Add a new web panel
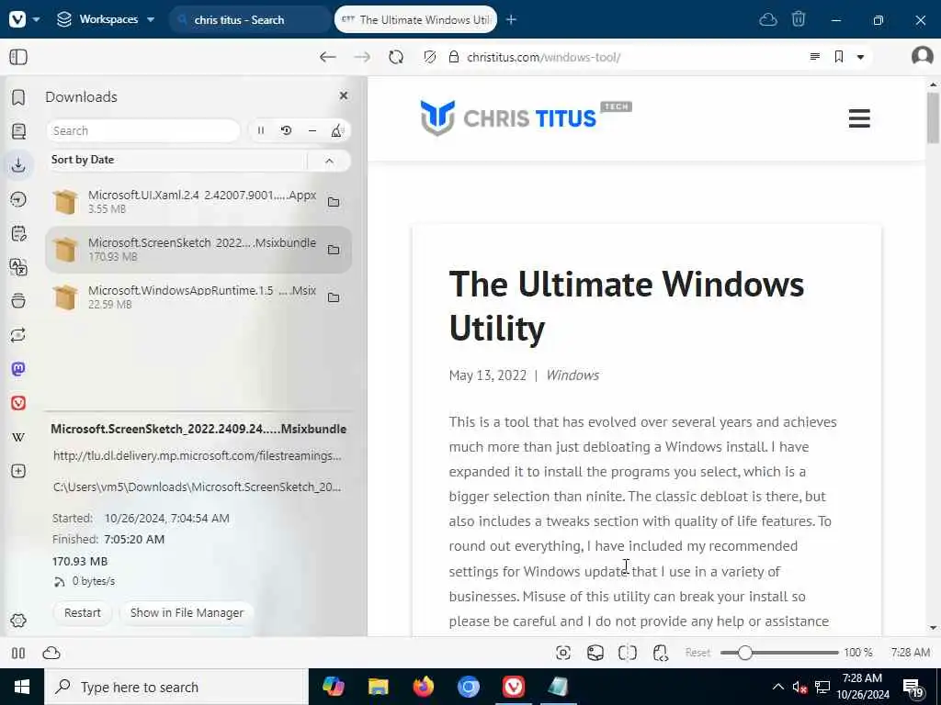This screenshot has width=941, height=705. [x=18, y=471]
